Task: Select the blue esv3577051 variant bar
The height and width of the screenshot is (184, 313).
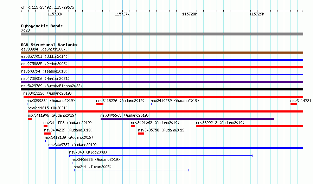Action: click(162, 60)
